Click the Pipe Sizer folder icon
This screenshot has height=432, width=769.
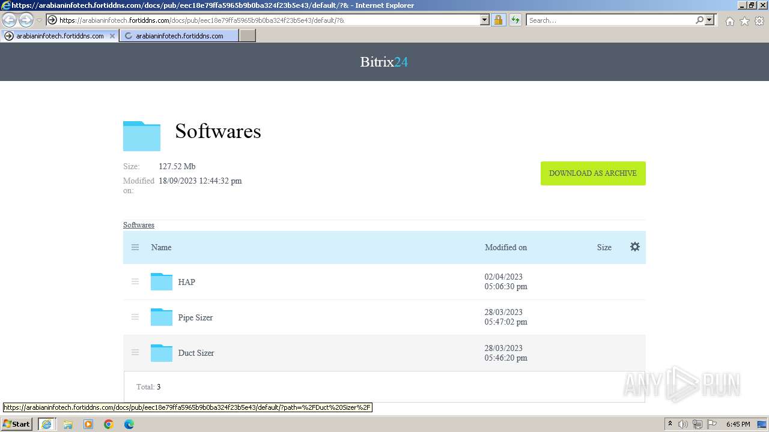(x=162, y=317)
